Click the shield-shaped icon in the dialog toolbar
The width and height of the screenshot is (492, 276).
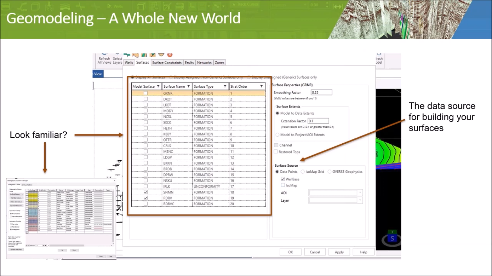coord(161,55)
